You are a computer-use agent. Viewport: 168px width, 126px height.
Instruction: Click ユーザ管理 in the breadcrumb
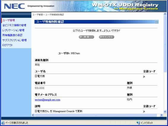(x=38, y=15)
